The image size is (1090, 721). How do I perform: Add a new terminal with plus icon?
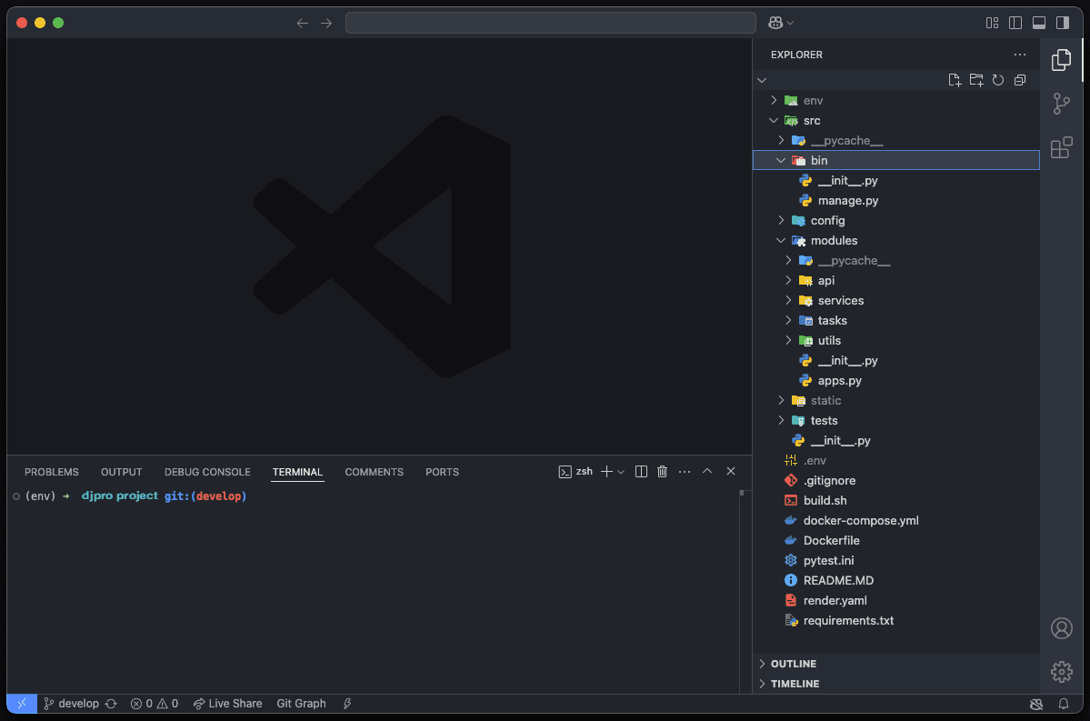tap(606, 471)
